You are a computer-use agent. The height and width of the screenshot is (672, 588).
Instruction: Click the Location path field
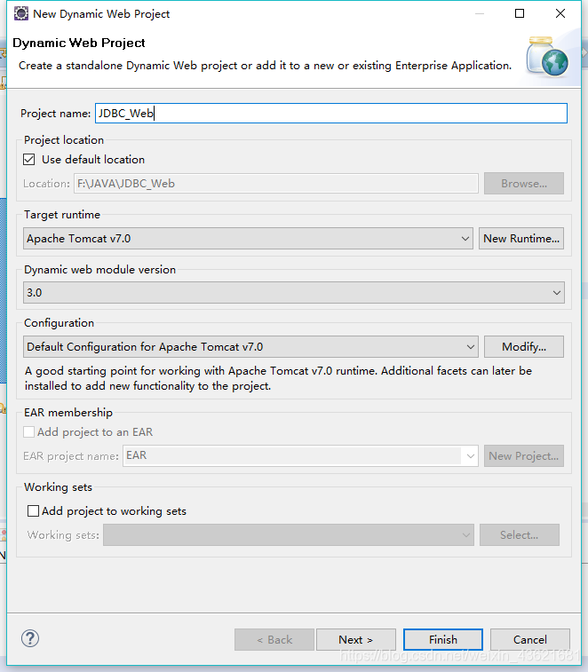pyautogui.click(x=275, y=184)
